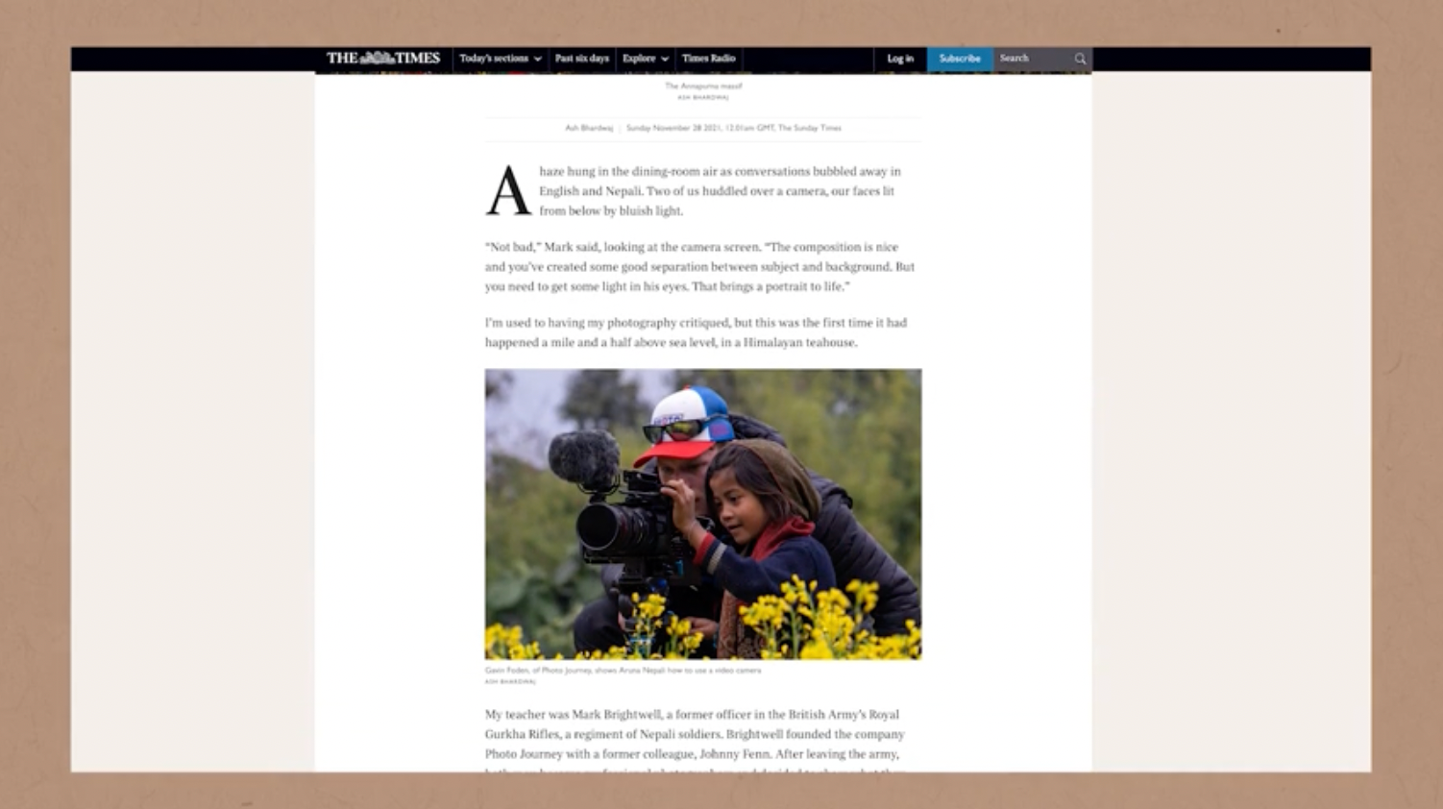Click the chevron beside Explore
Screen dimensions: 1443x809
(663, 59)
